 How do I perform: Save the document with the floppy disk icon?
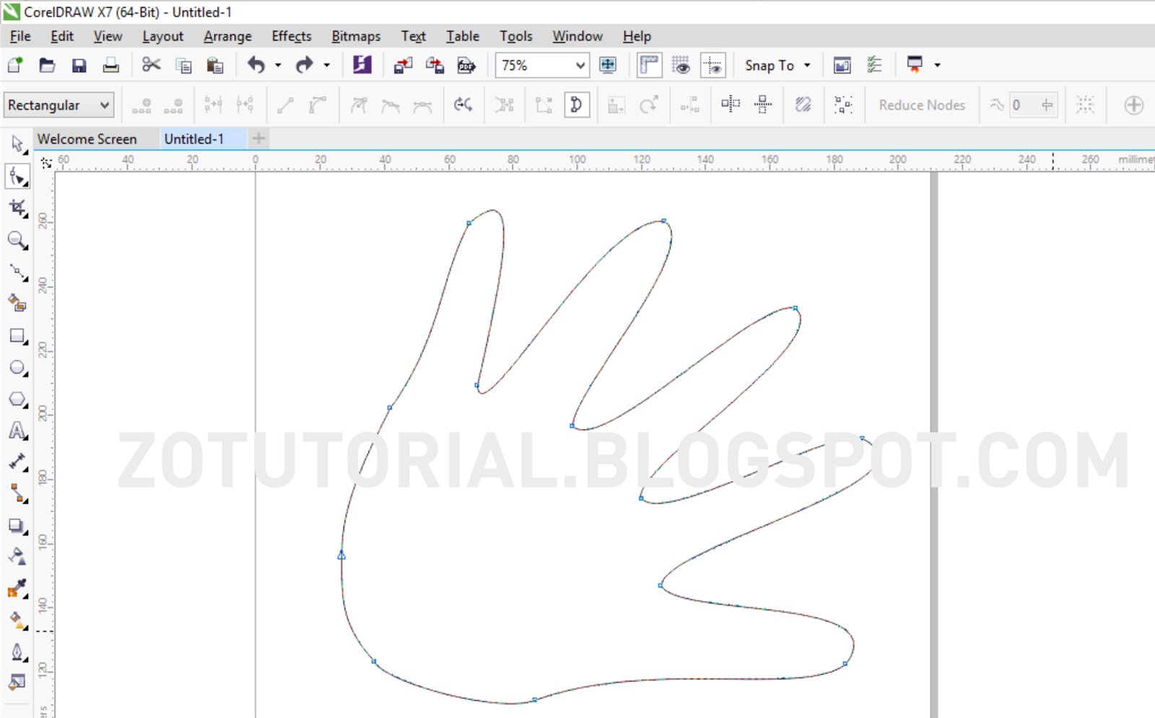(x=79, y=66)
